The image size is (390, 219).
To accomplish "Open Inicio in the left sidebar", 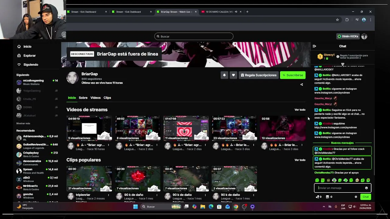I will [x=24, y=47].
